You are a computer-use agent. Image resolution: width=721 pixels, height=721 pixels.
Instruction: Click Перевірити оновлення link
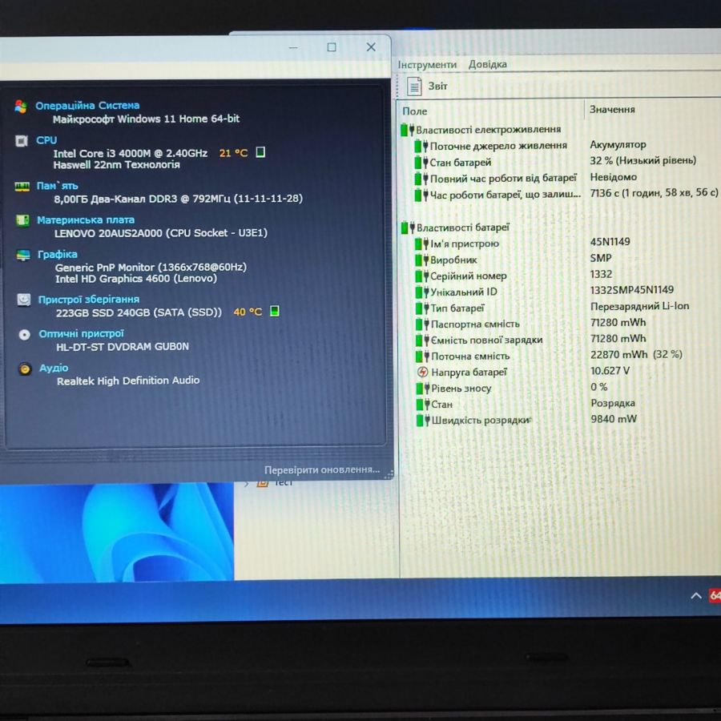(322, 469)
